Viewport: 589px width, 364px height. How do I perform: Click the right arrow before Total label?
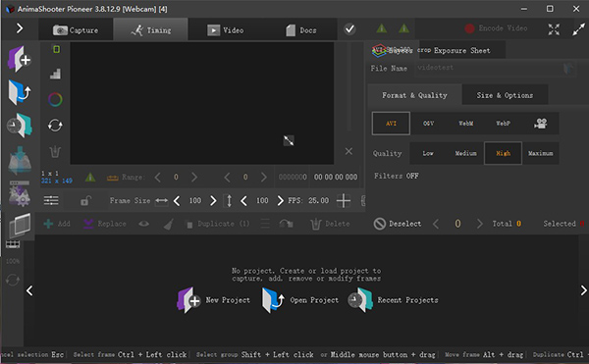[480, 224]
